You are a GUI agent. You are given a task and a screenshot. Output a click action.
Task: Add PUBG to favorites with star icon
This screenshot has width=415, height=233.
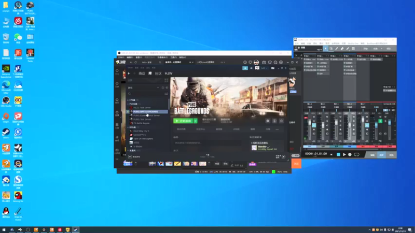click(x=281, y=121)
